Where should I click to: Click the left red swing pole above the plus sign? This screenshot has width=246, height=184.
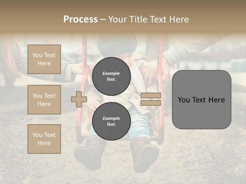tap(84, 63)
